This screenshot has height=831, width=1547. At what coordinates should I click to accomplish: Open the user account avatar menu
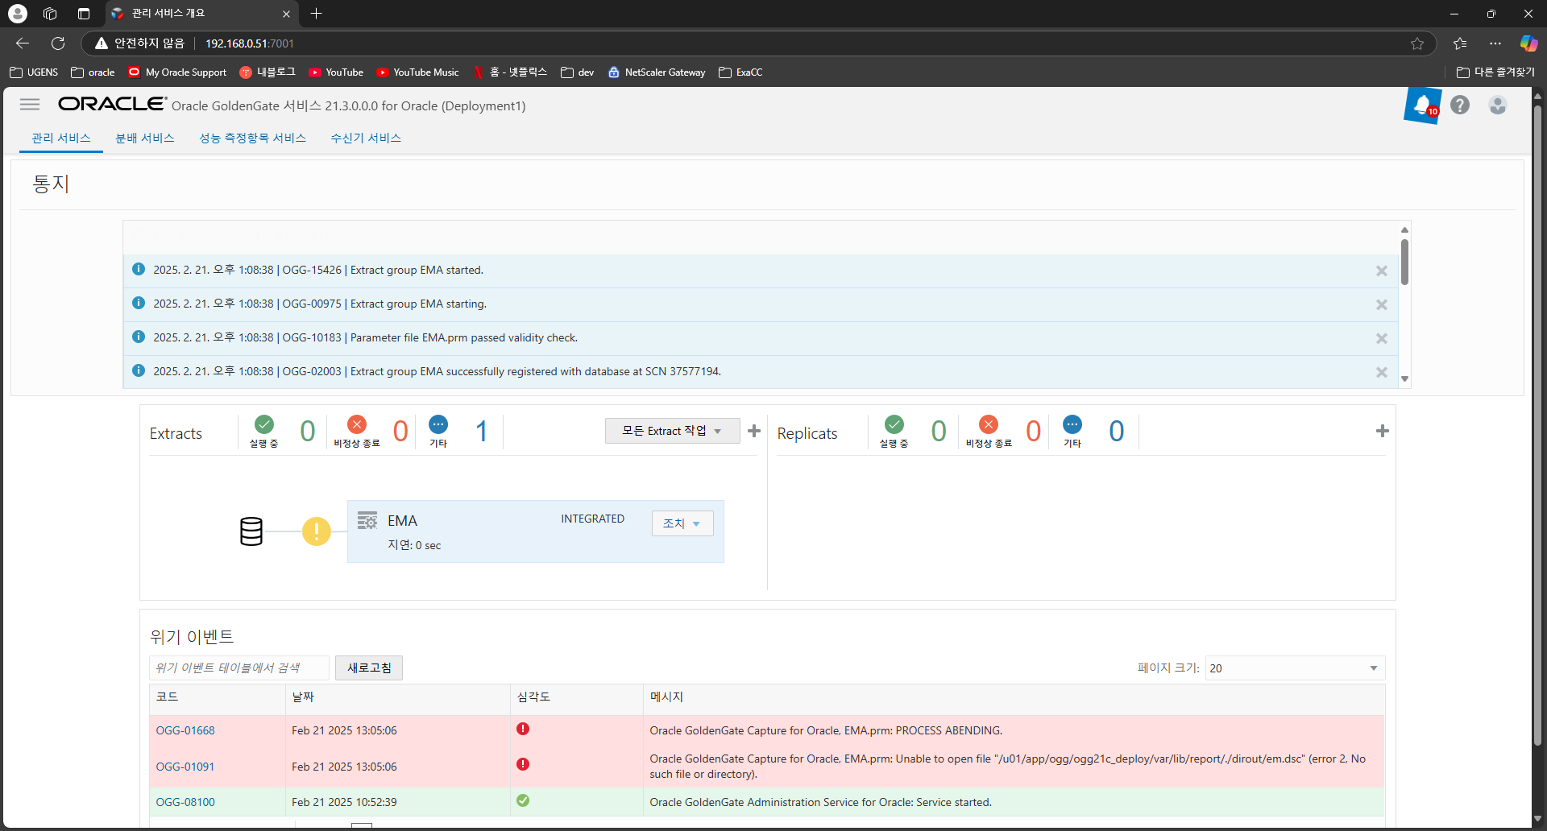coord(1498,105)
